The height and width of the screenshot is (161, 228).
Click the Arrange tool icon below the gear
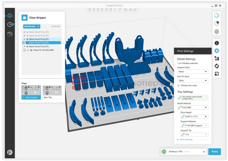click(x=217, y=58)
